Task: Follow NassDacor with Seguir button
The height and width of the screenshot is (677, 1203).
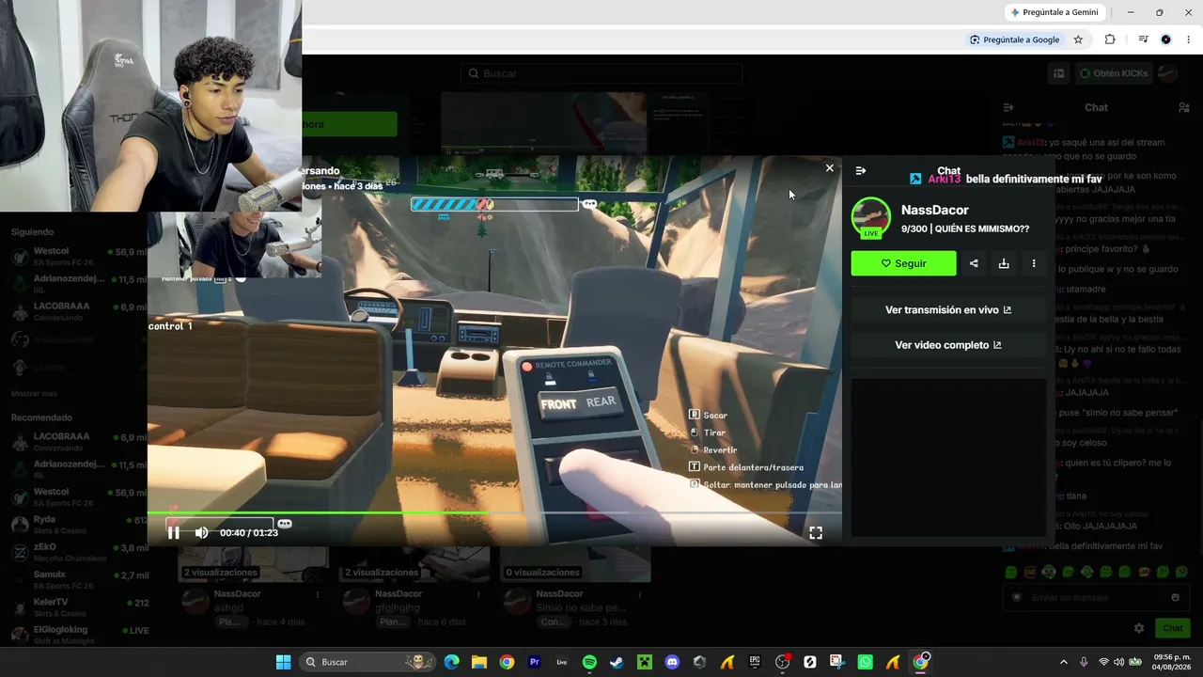Action: (903, 263)
